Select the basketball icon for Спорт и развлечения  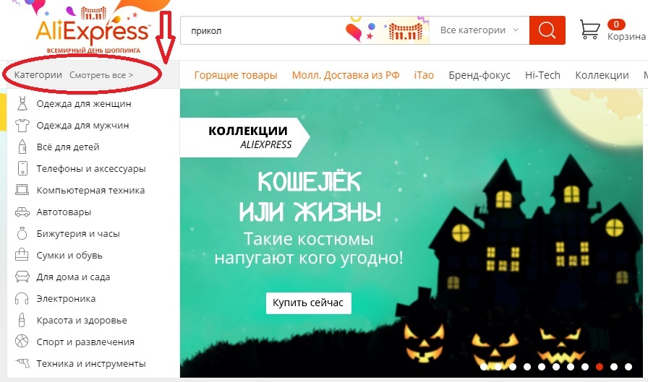point(22,342)
